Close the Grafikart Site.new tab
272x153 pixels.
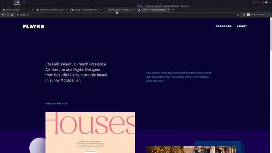click(x=67, y=10)
